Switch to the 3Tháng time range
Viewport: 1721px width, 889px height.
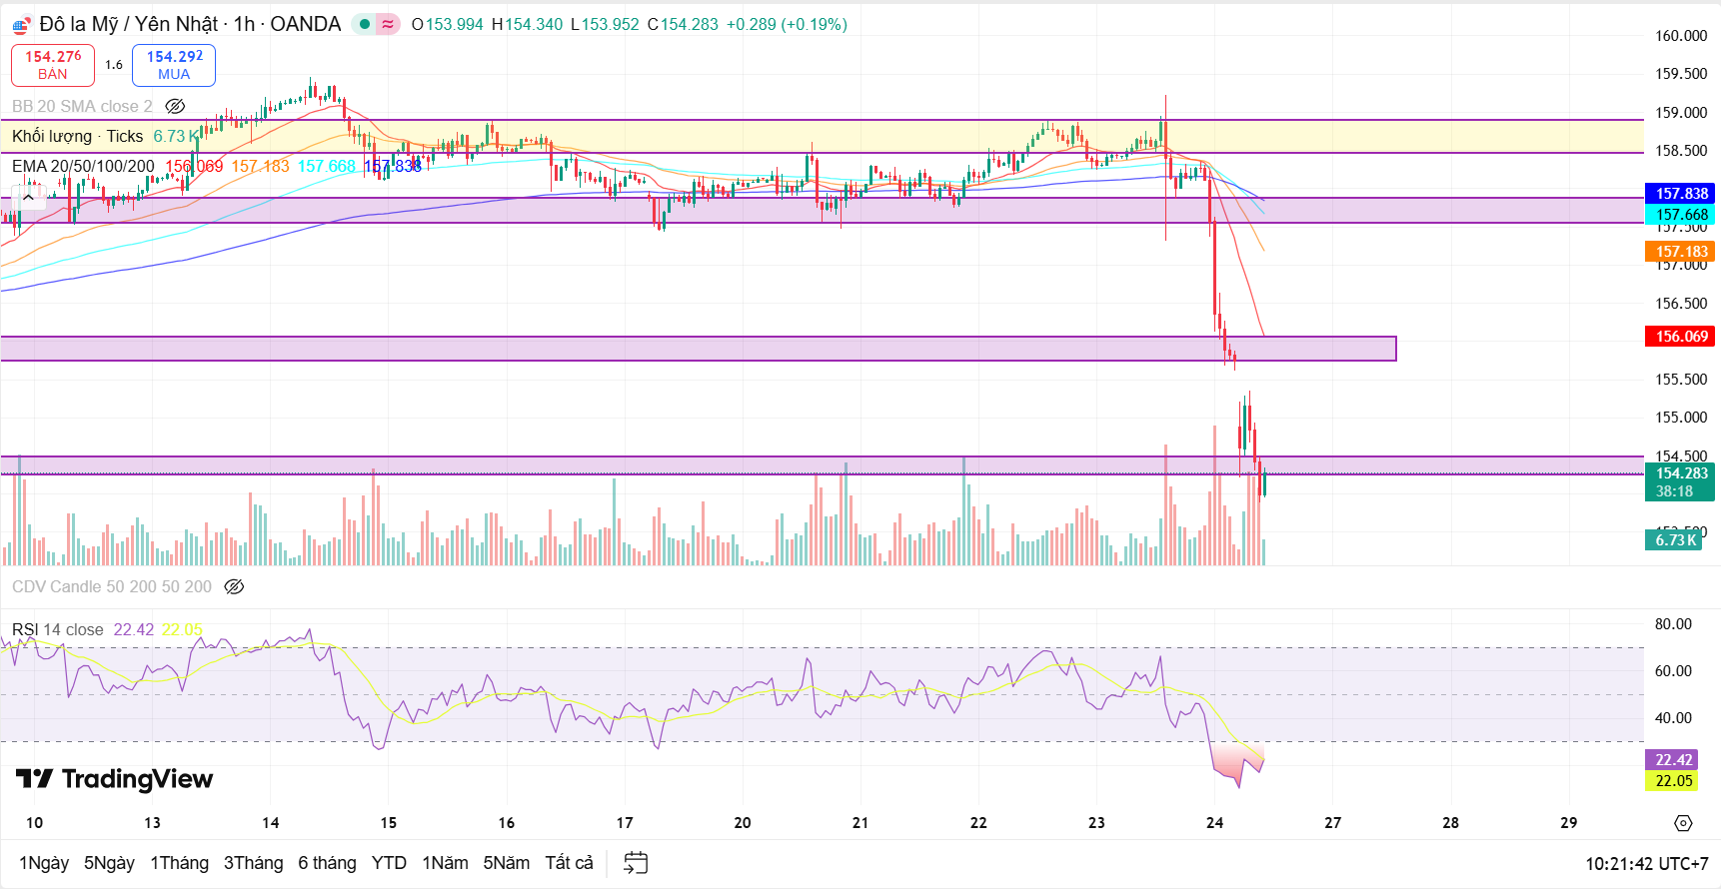click(253, 863)
